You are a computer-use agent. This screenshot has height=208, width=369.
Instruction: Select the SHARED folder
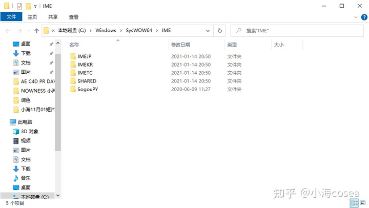(x=84, y=81)
